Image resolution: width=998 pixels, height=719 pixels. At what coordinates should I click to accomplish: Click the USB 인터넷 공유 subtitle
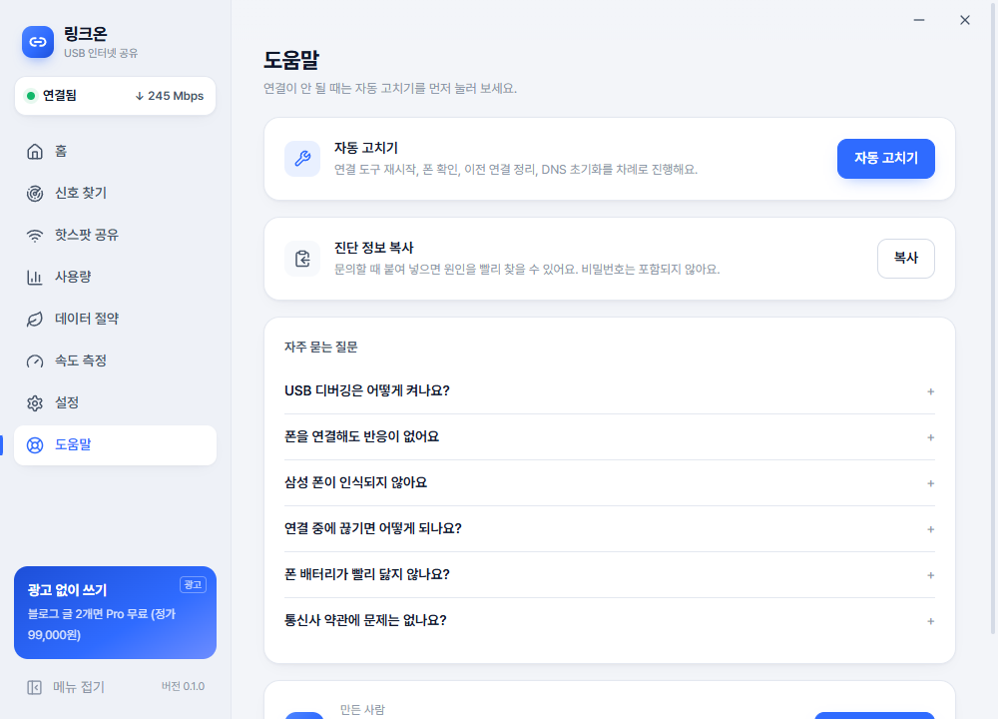click(101, 54)
